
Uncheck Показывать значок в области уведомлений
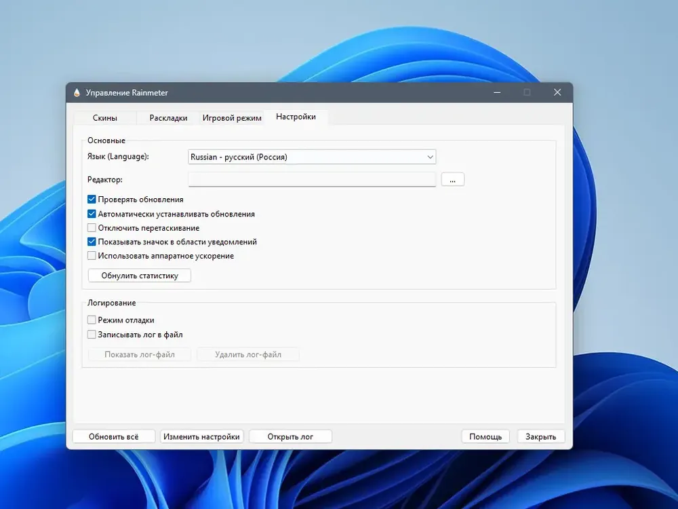tap(92, 242)
